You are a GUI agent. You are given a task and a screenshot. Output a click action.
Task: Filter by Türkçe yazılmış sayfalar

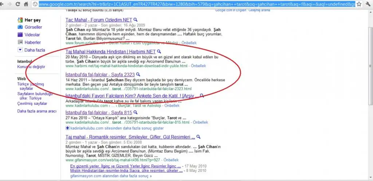[31, 86]
